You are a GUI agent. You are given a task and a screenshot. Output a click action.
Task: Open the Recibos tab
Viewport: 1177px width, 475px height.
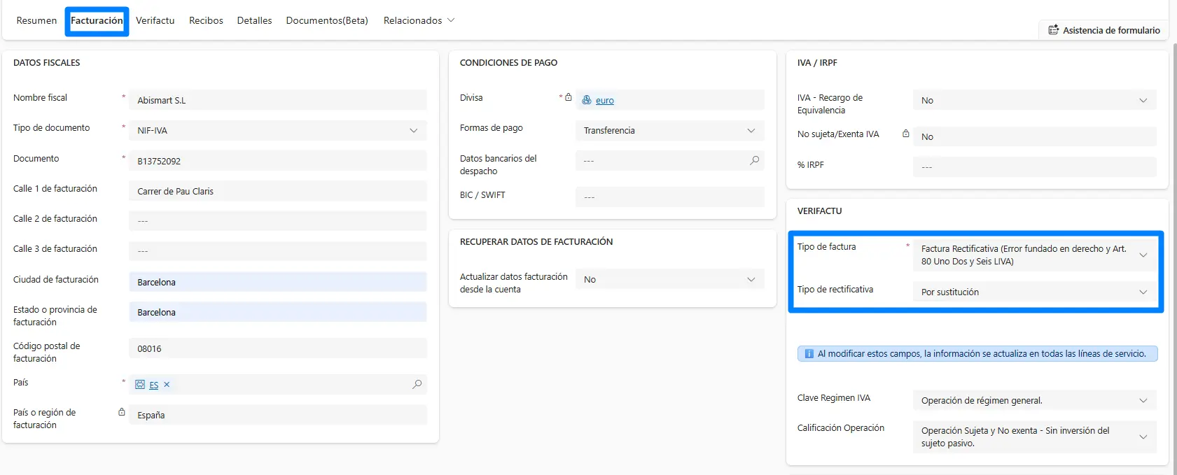tap(206, 20)
